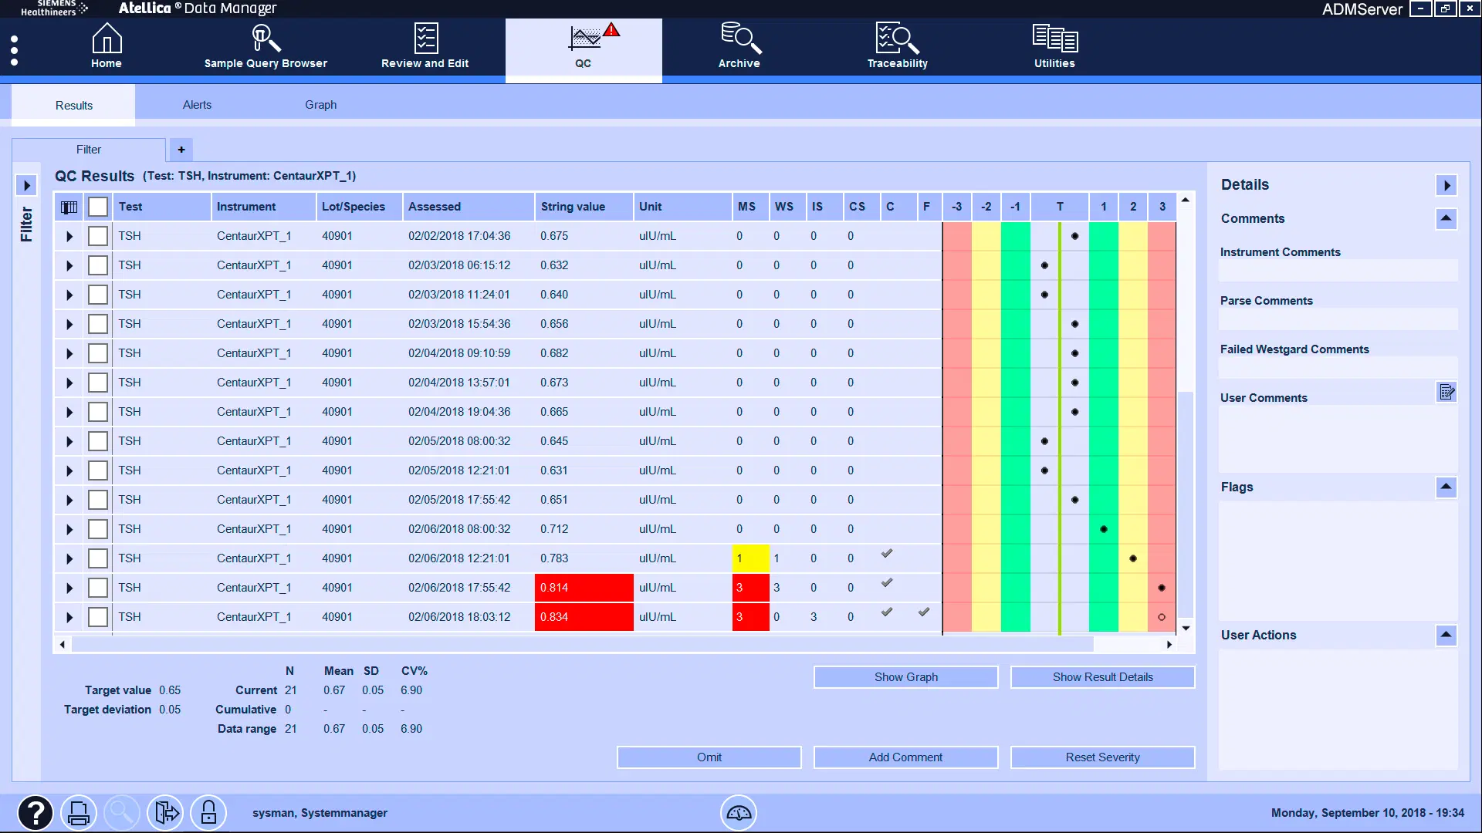This screenshot has width=1482, height=833.
Task: Open the Graph tab
Action: [320, 104]
